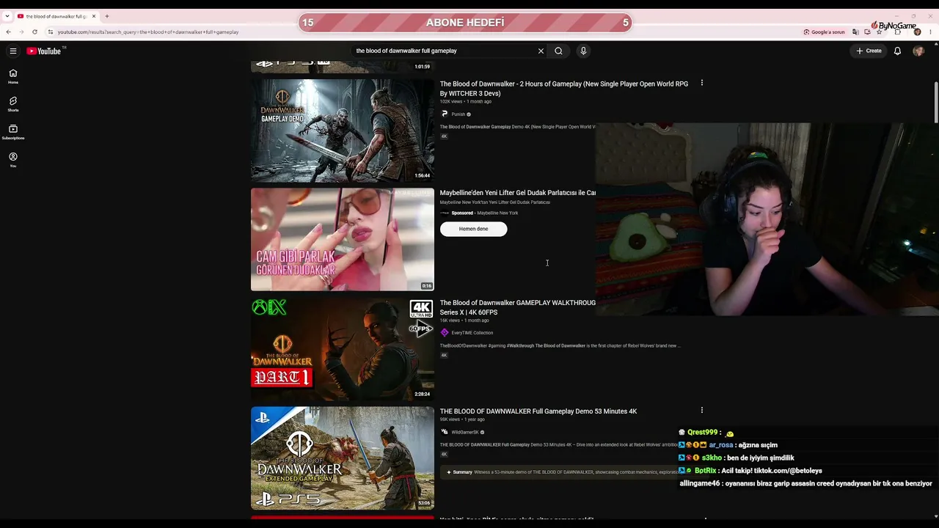Image resolution: width=939 pixels, height=528 pixels.
Task: Open the Maybelline Lifter Gel ad title
Action: (x=518, y=193)
